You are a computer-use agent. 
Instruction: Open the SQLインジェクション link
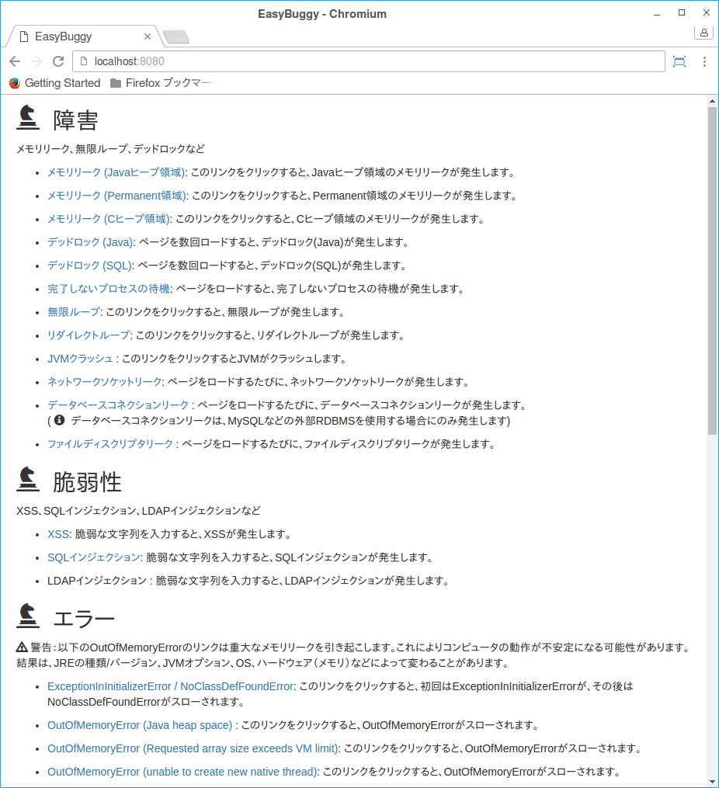tap(93, 557)
